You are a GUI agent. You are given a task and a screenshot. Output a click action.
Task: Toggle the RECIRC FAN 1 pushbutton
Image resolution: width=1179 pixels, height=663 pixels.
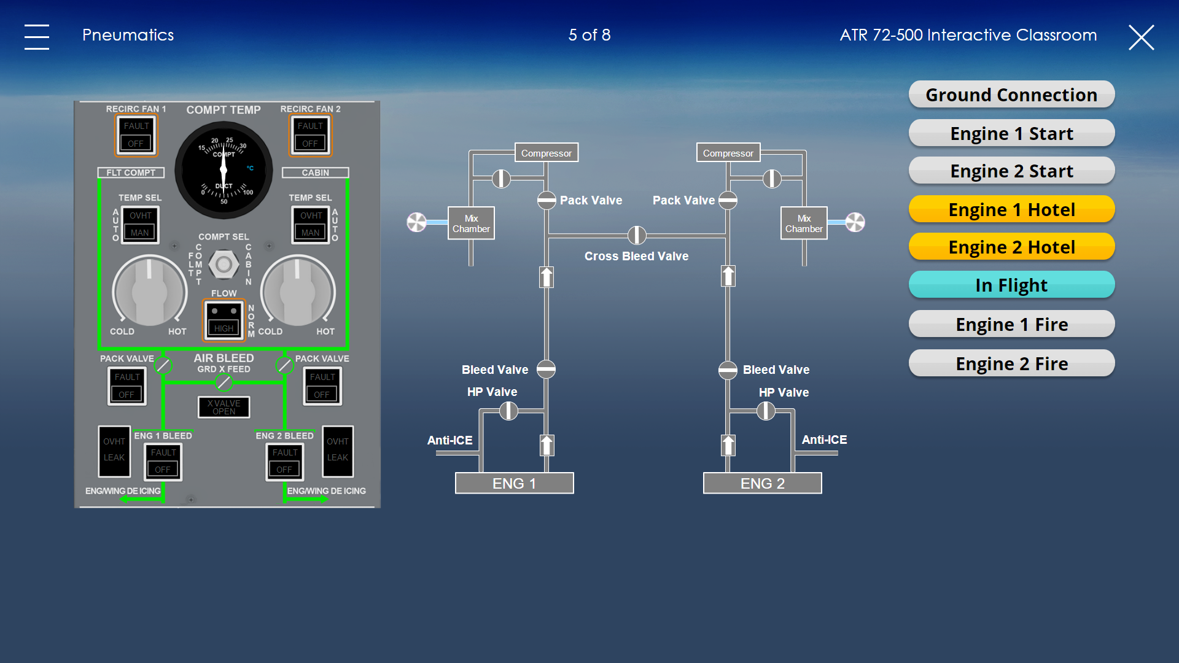[136, 135]
